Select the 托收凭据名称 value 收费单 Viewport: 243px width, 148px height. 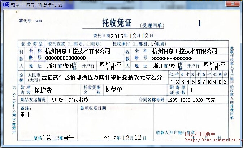113,89
